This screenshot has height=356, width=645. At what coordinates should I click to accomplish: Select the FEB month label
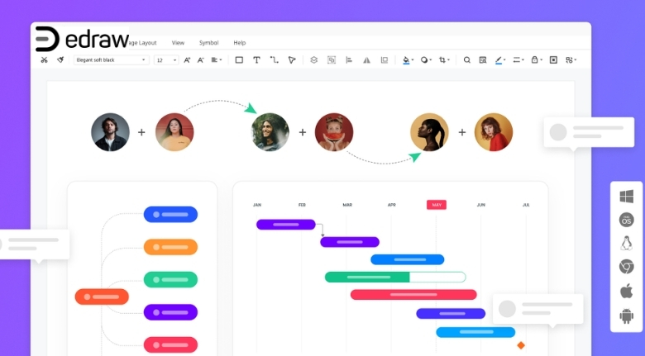click(302, 205)
